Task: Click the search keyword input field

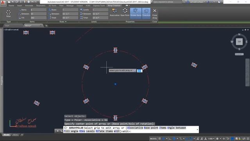Action: point(167,2)
